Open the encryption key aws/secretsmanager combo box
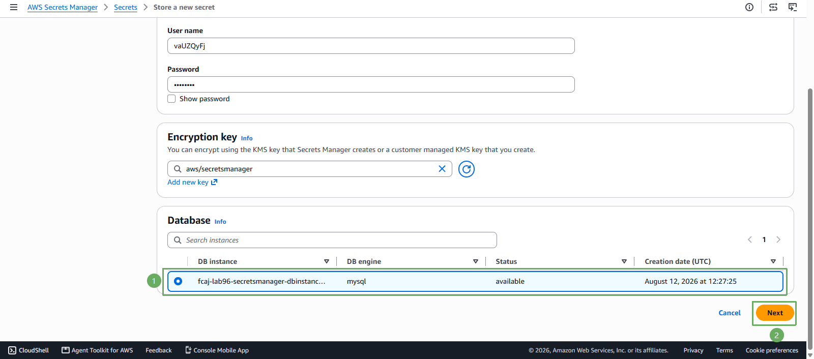 pyautogui.click(x=309, y=169)
